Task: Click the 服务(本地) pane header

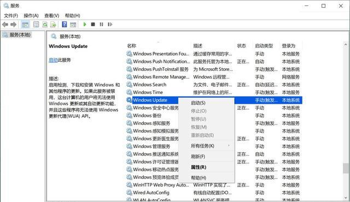Action: [70, 36]
